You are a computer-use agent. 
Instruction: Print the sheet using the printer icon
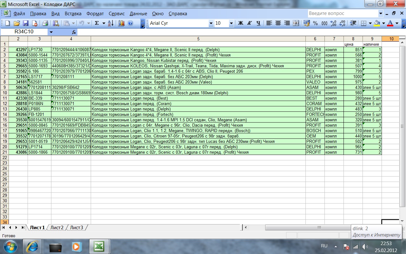coord(45,23)
